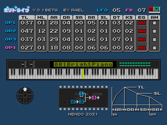Select the OP4 row label

click(10, 48)
